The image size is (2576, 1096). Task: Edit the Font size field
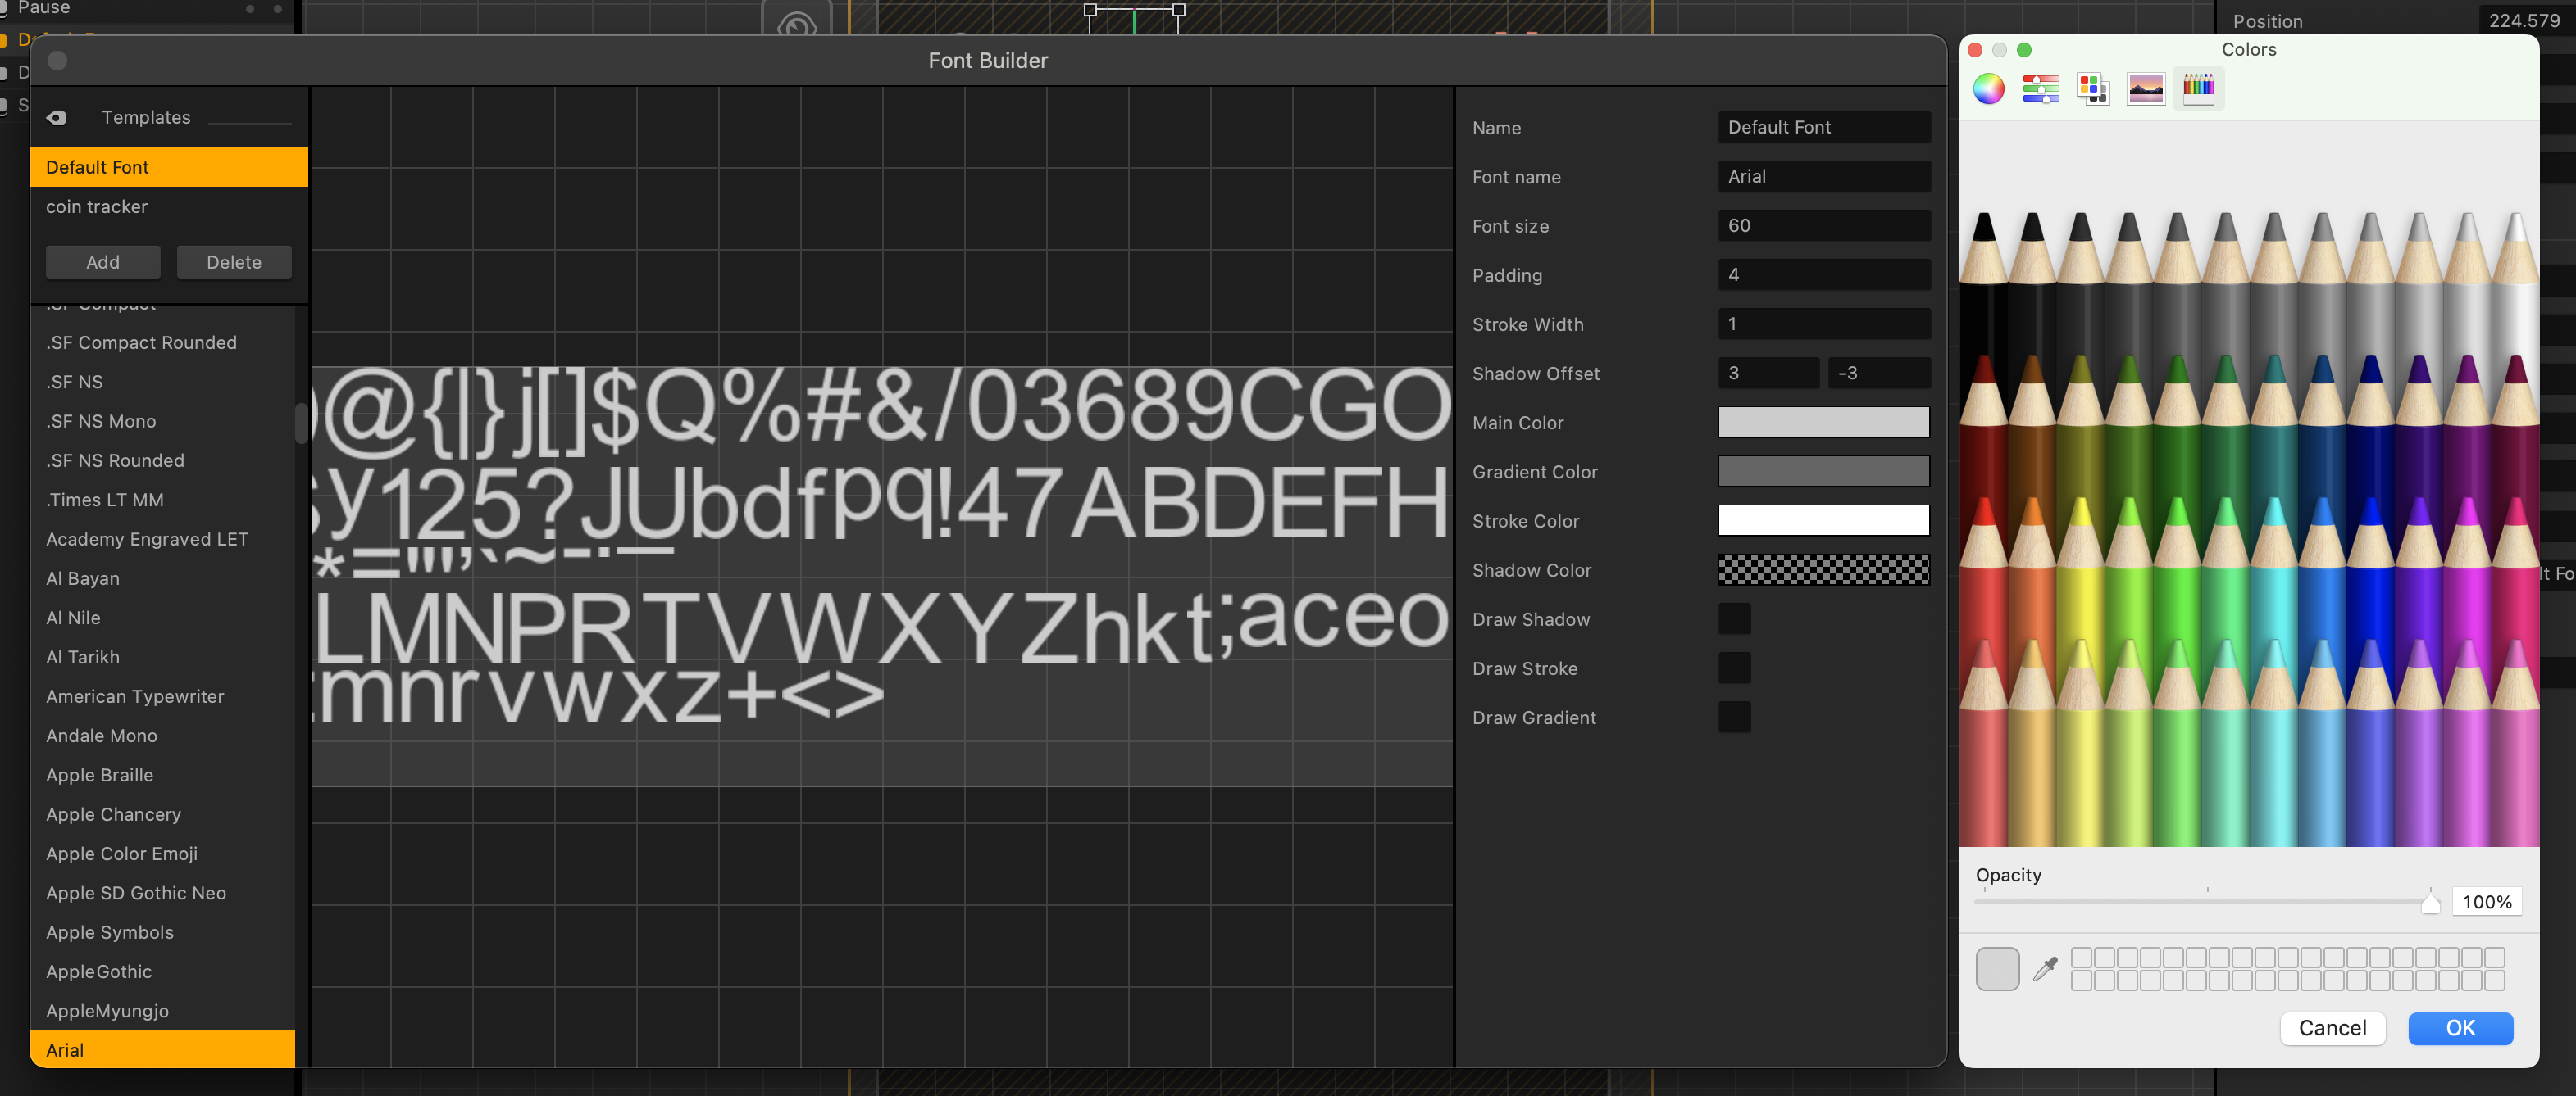pos(1824,224)
